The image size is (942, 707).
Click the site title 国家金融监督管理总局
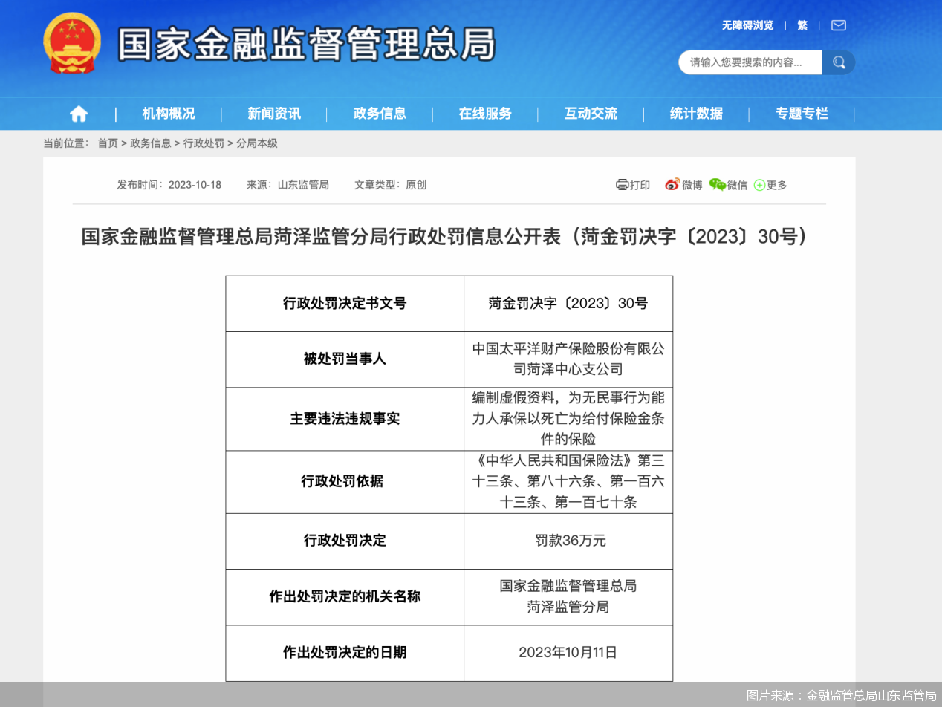(x=306, y=45)
